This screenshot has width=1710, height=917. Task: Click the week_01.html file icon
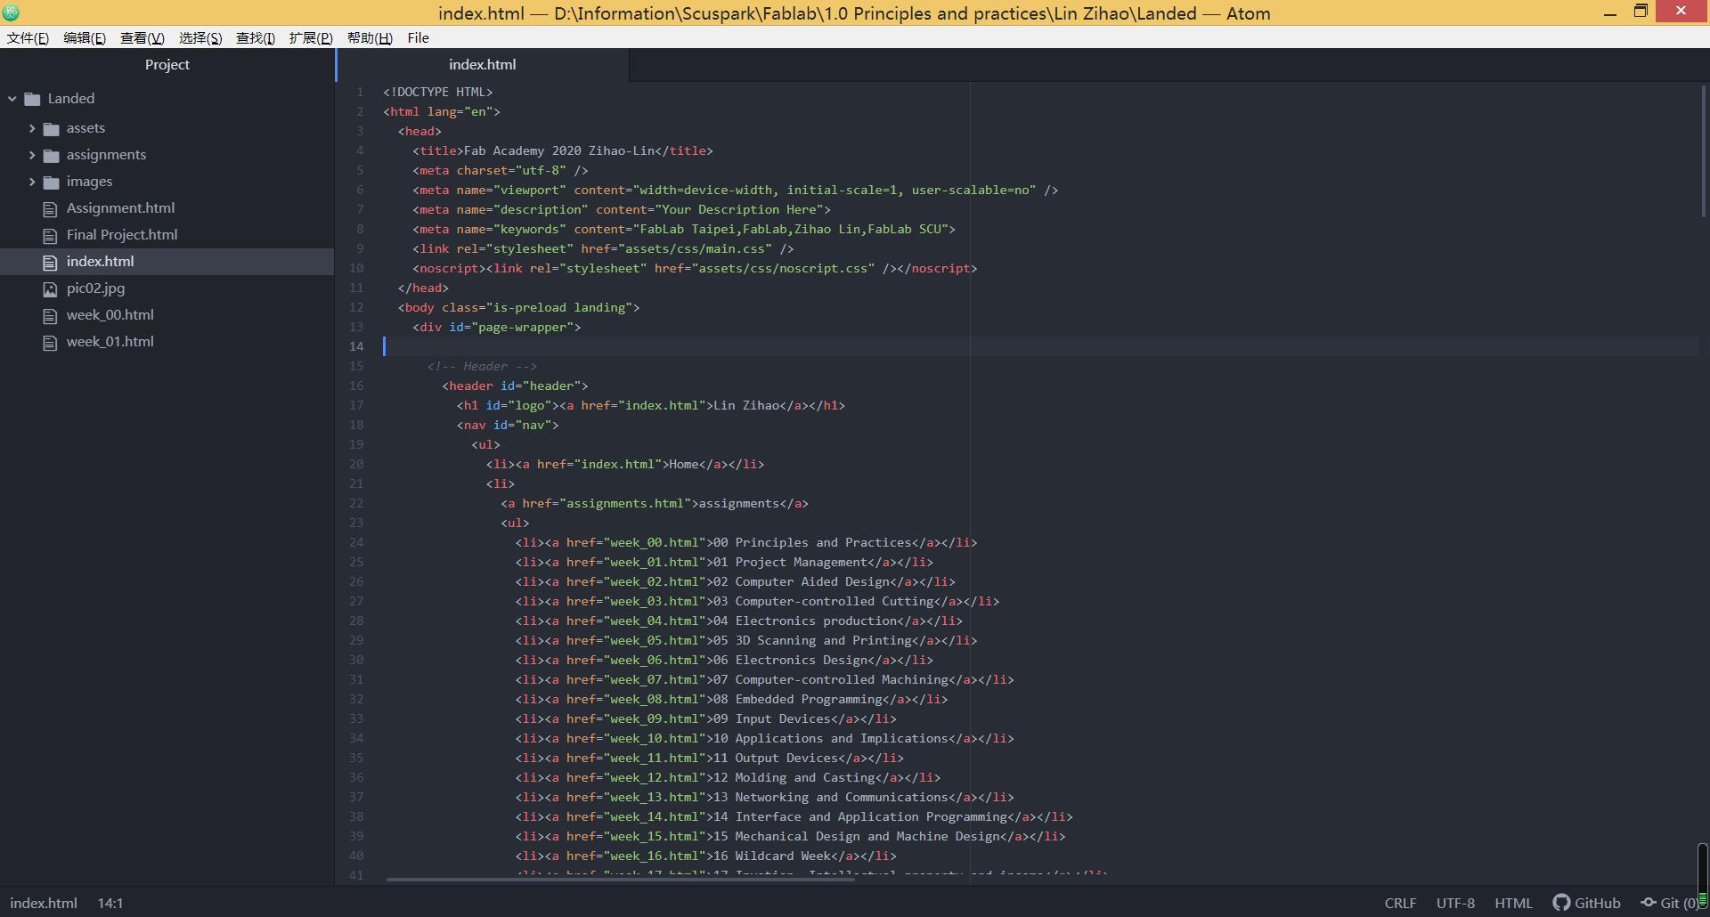click(51, 343)
